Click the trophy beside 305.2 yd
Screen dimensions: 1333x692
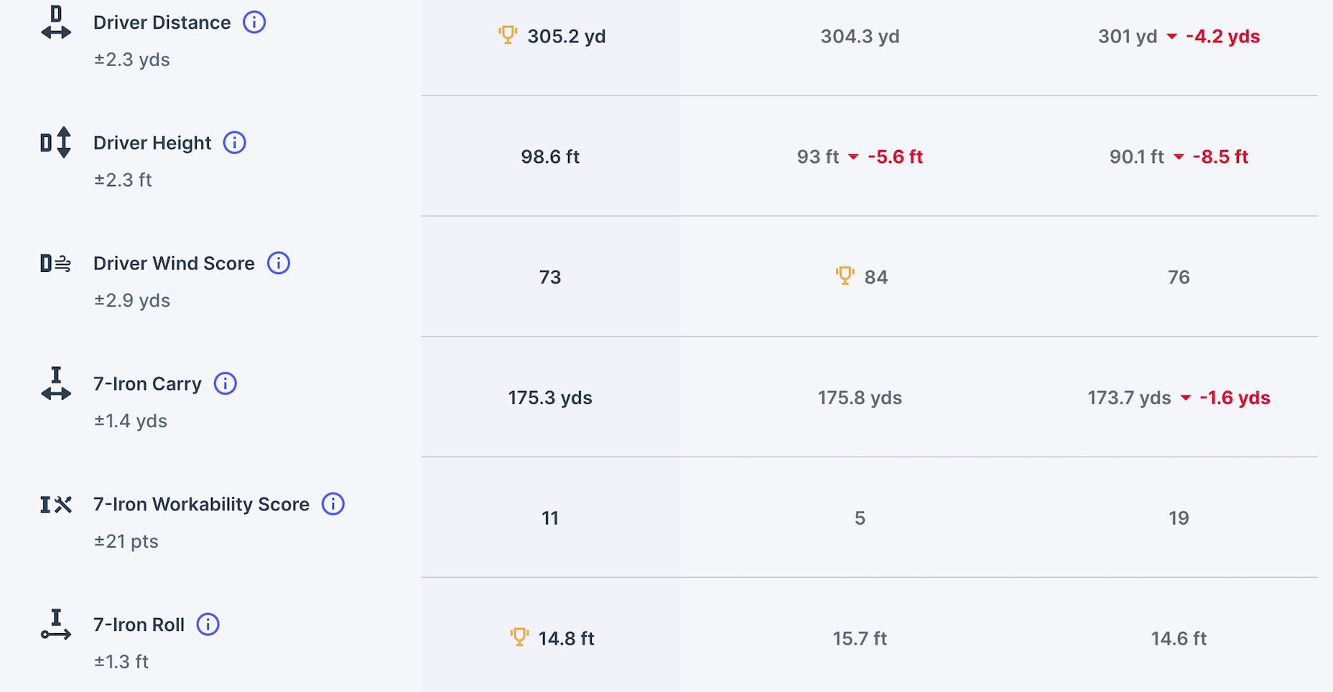click(508, 34)
